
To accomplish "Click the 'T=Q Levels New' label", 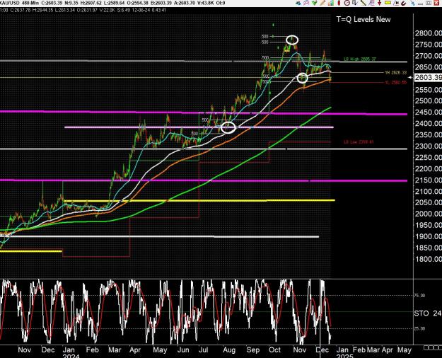I will coord(364,20).
